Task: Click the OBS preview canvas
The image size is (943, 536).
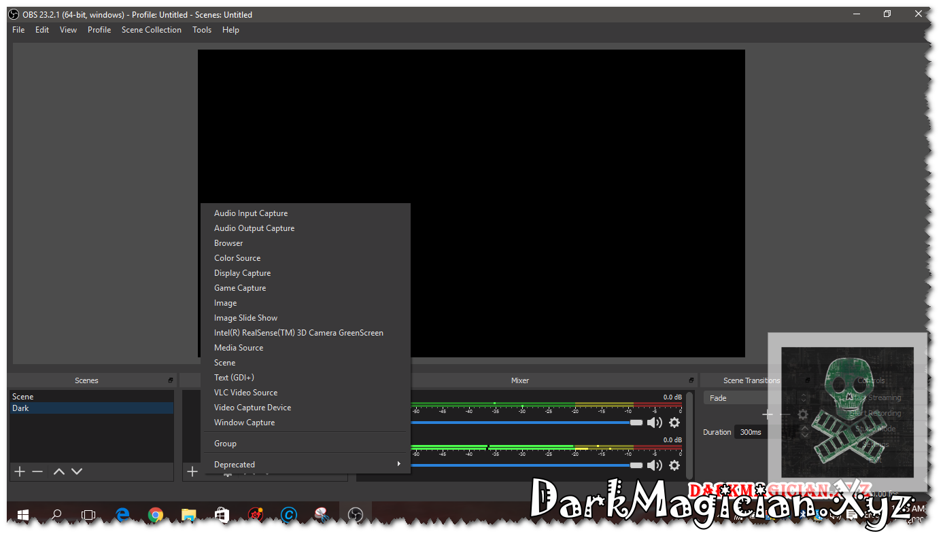Action: (x=471, y=203)
